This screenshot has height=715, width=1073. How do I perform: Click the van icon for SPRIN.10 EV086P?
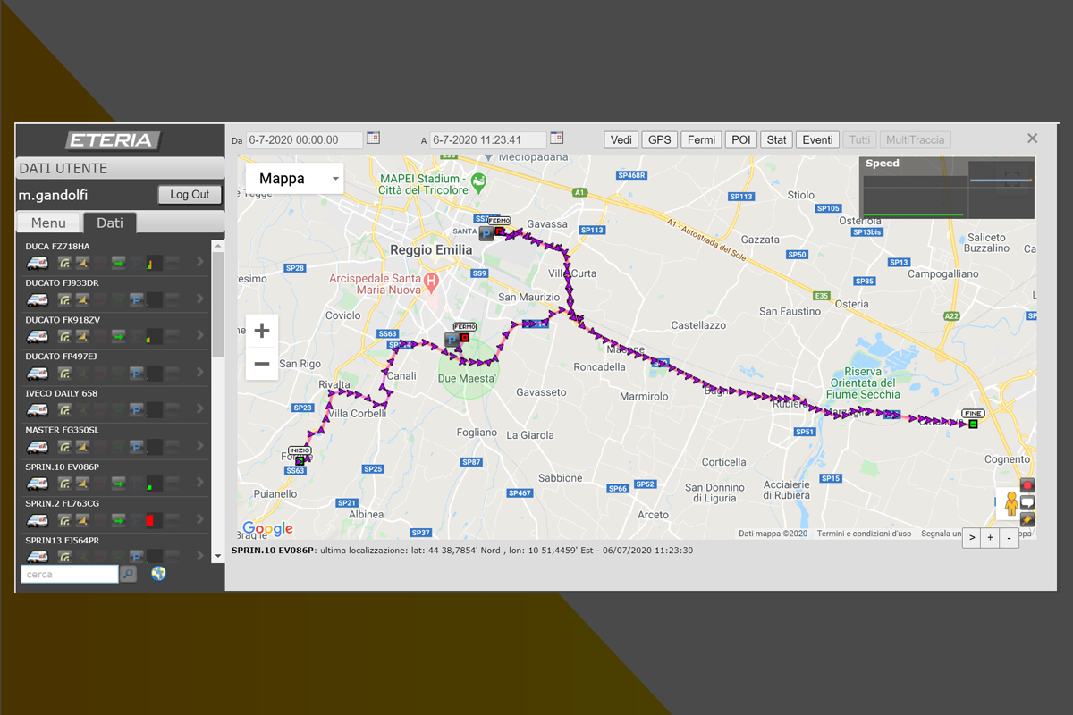coord(38,484)
